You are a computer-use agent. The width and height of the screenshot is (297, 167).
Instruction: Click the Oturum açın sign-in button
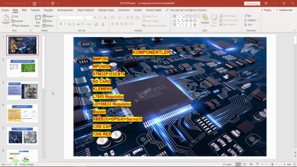click(x=252, y=3)
